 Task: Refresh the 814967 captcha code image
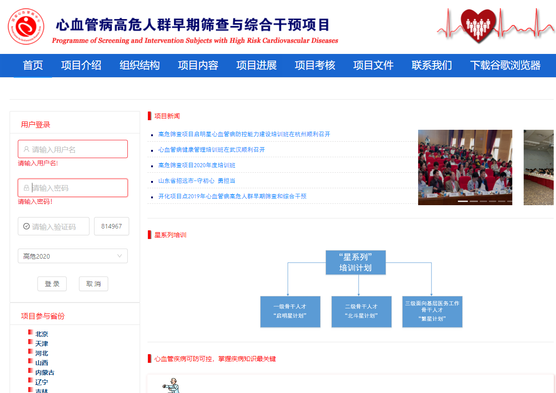pos(111,226)
